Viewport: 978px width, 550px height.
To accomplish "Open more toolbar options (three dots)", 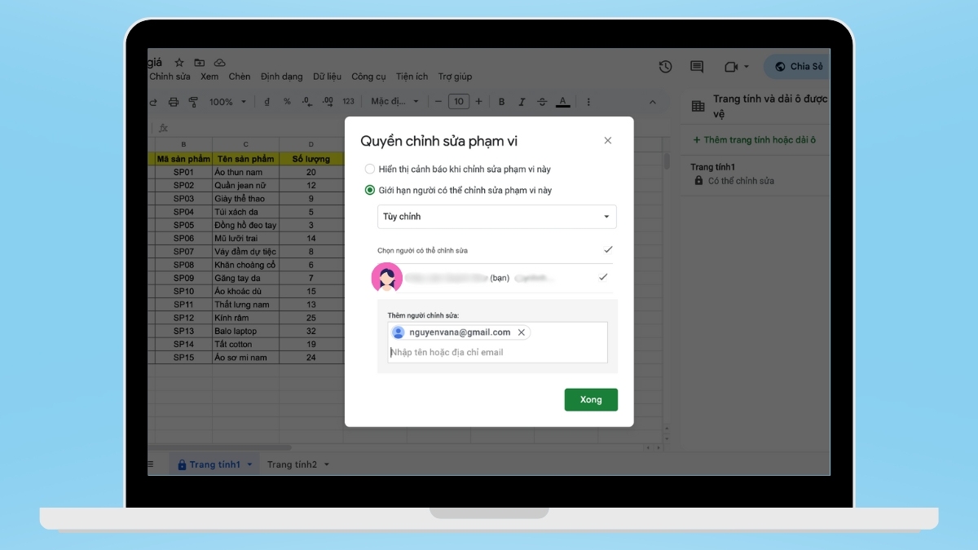I will click(588, 102).
